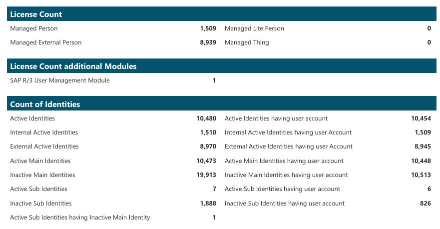Select the Managed Person label
Image resolution: width=440 pixels, height=229 pixels.
point(34,28)
